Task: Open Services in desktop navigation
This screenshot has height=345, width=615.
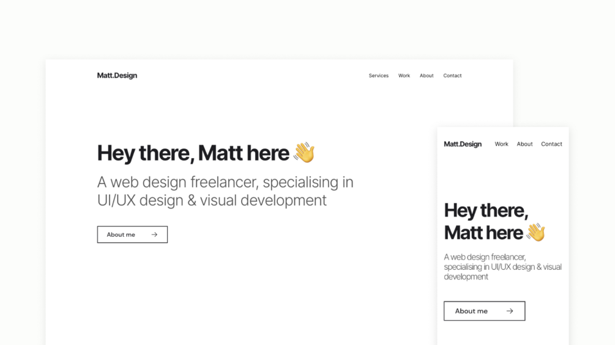Action: (379, 76)
